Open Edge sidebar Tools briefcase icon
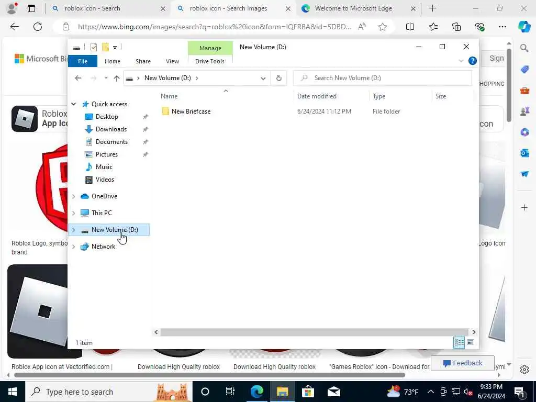 (x=524, y=90)
